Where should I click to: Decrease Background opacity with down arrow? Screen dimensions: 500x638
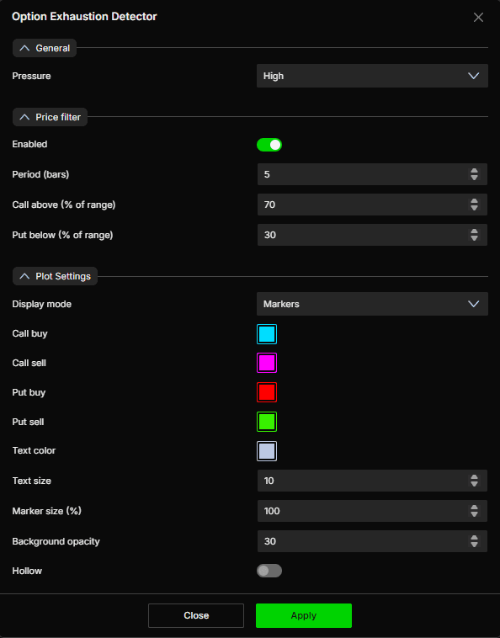coord(475,545)
